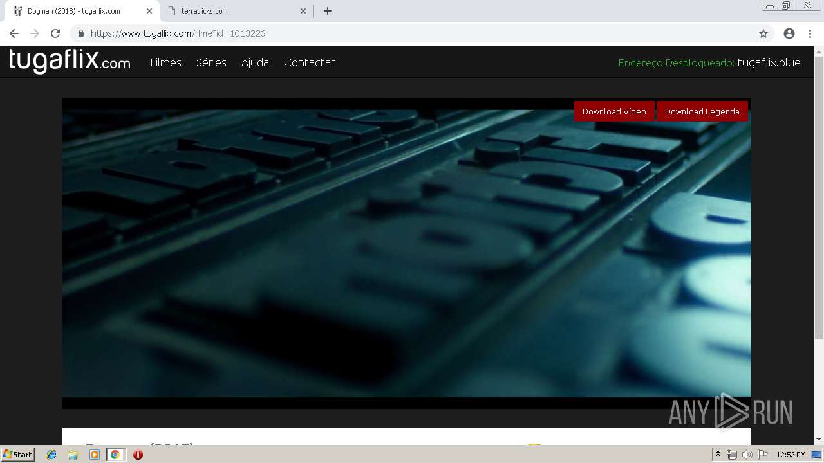Close the Dogman (2018) tab
This screenshot has width=824, height=463.
tap(149, 11)
